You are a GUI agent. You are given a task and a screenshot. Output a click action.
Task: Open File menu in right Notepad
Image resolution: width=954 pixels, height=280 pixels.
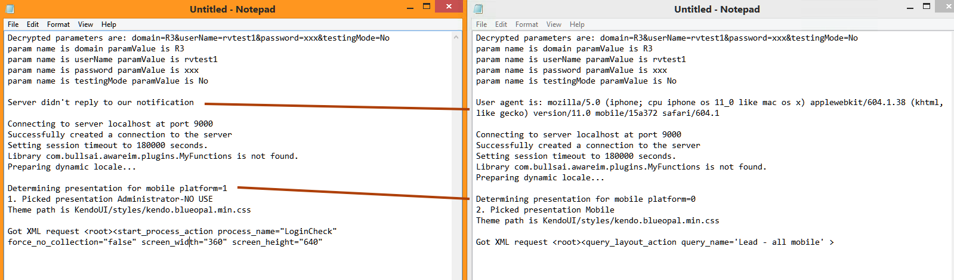[481, 24]
